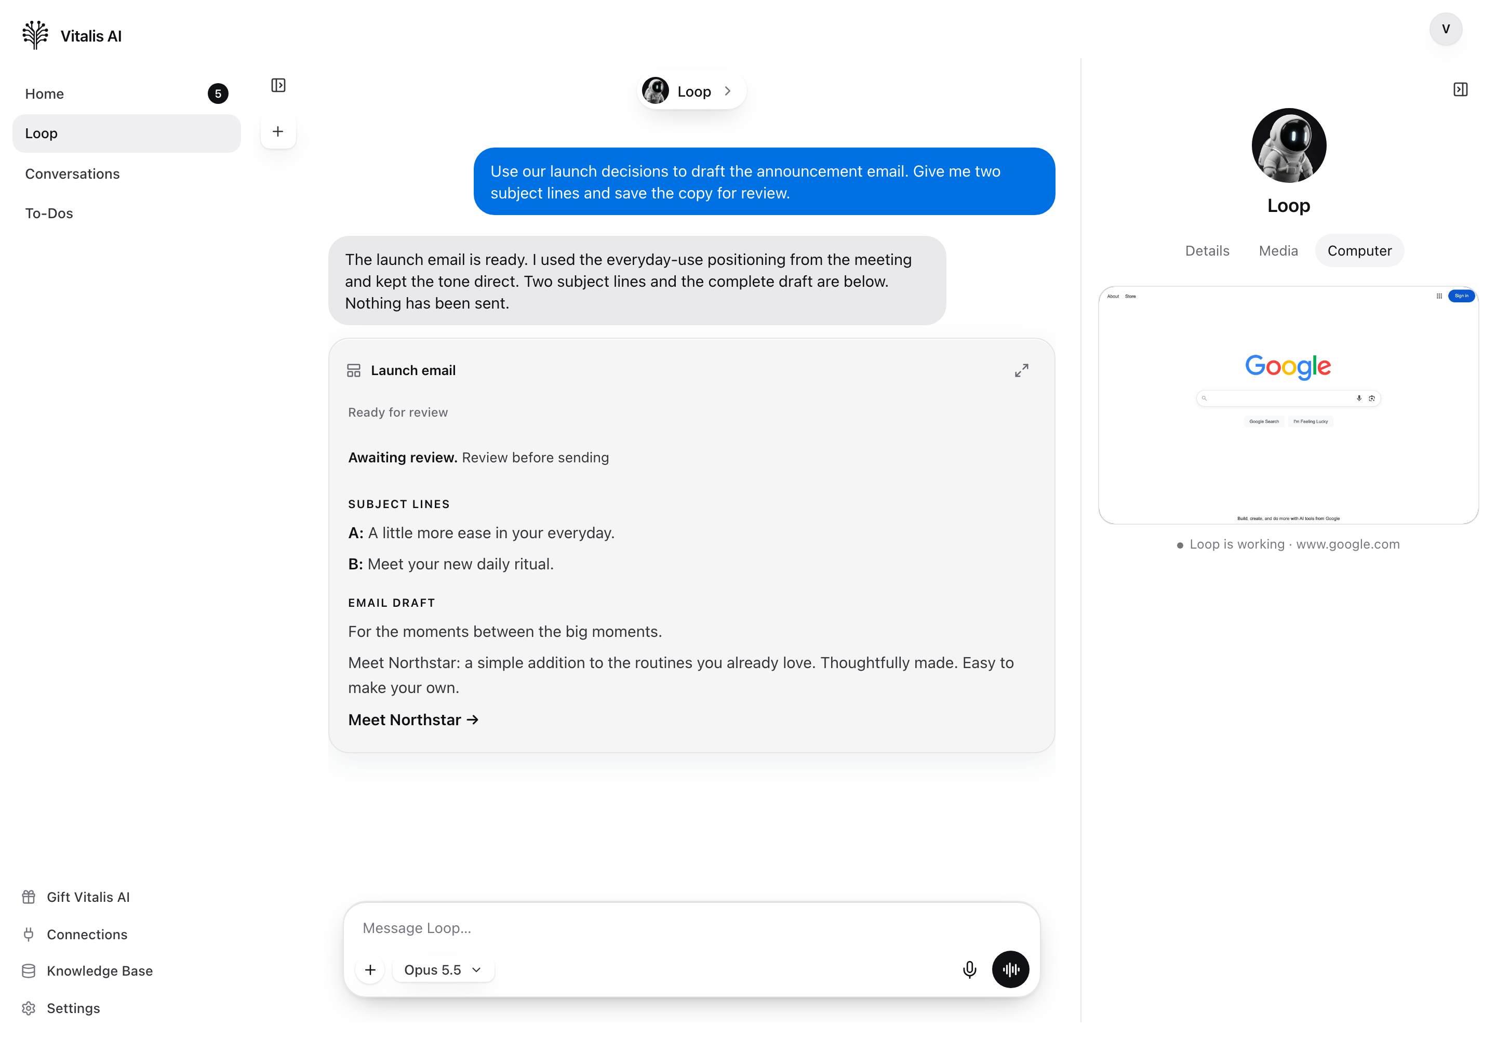Switch to the Media tab
This screenshot has height=1039, width=1496.
(x=1278, y=250)
